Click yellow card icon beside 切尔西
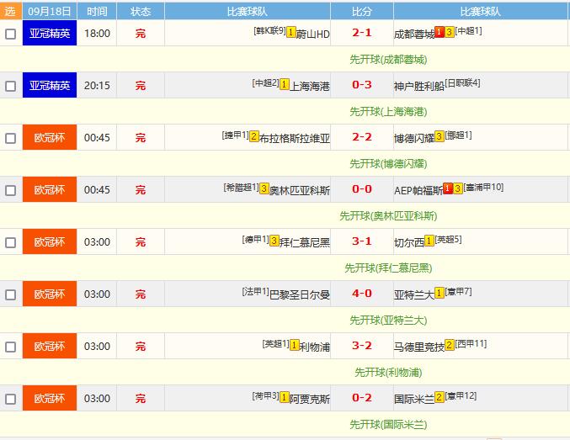570x440 pixels. [x=429, y=241]
